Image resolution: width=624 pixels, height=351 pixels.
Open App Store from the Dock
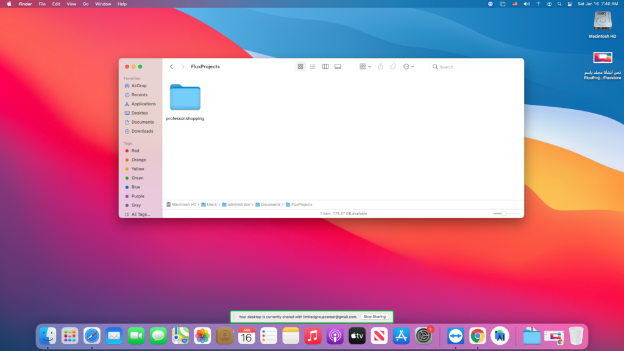click(401, 336)
